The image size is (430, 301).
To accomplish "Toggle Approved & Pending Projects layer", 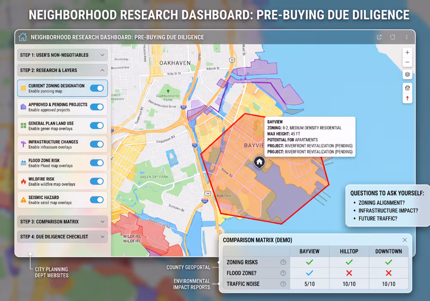I will point(97,107).
